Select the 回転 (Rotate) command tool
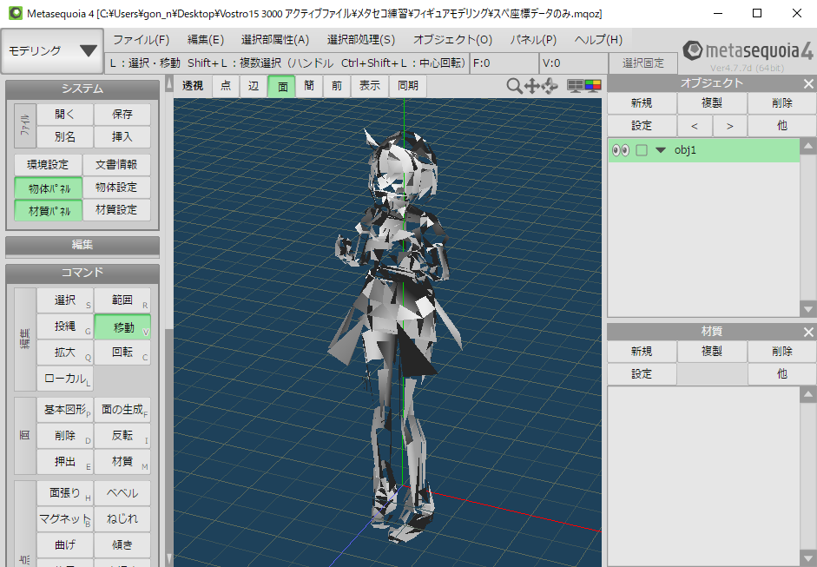 coord(122,353)
